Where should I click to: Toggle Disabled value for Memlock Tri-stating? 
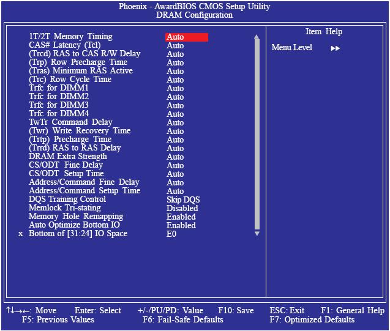(182, 208)
